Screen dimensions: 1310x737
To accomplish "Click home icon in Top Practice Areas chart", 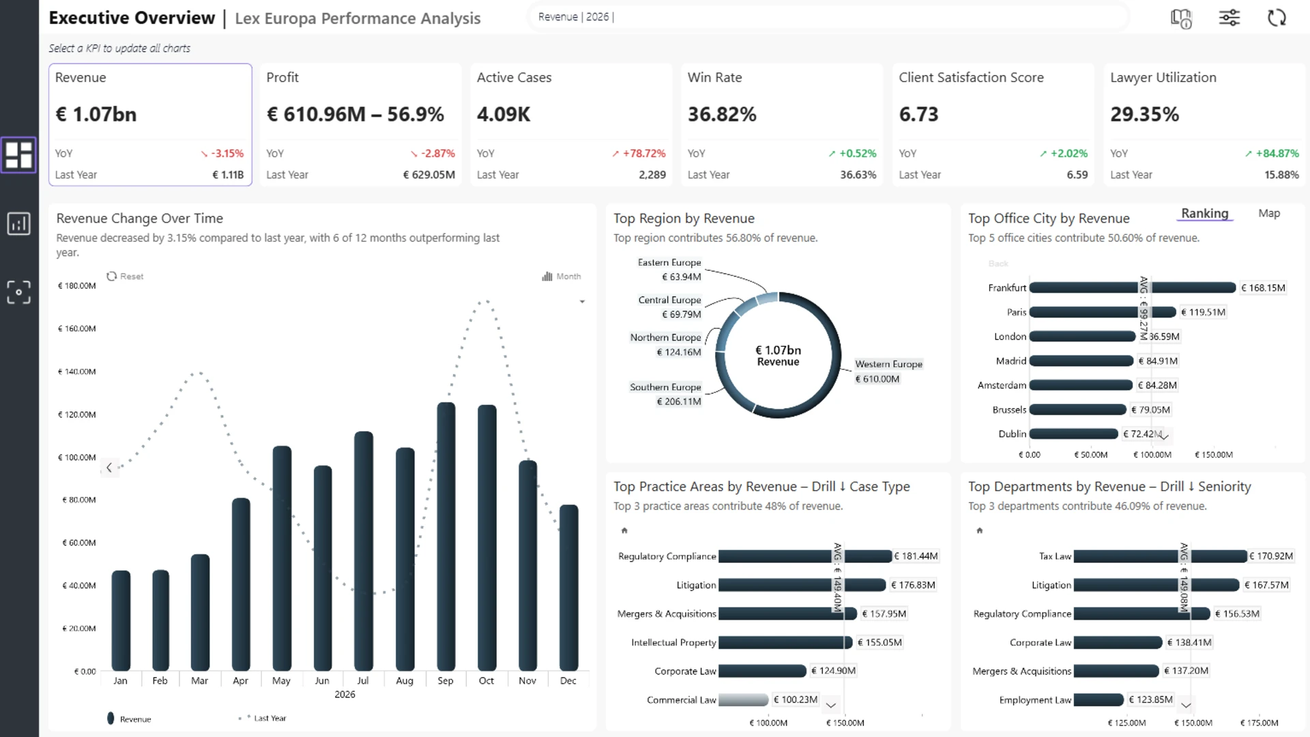I will [x=624, y=530].
